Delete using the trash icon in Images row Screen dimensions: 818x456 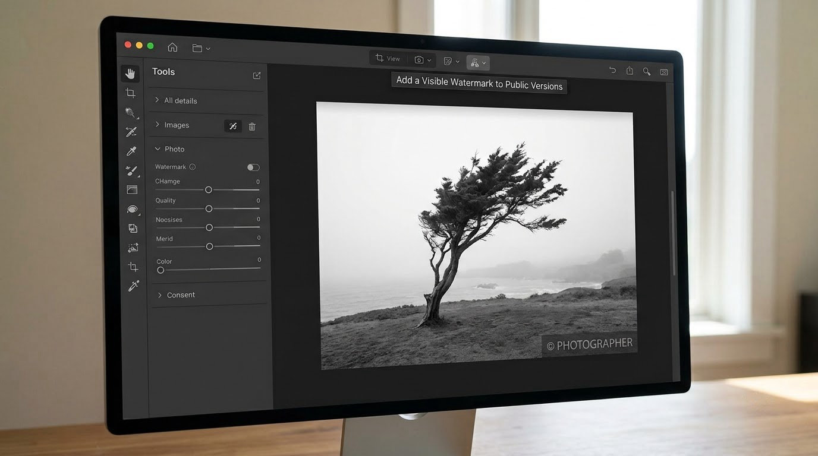(252, 126)
